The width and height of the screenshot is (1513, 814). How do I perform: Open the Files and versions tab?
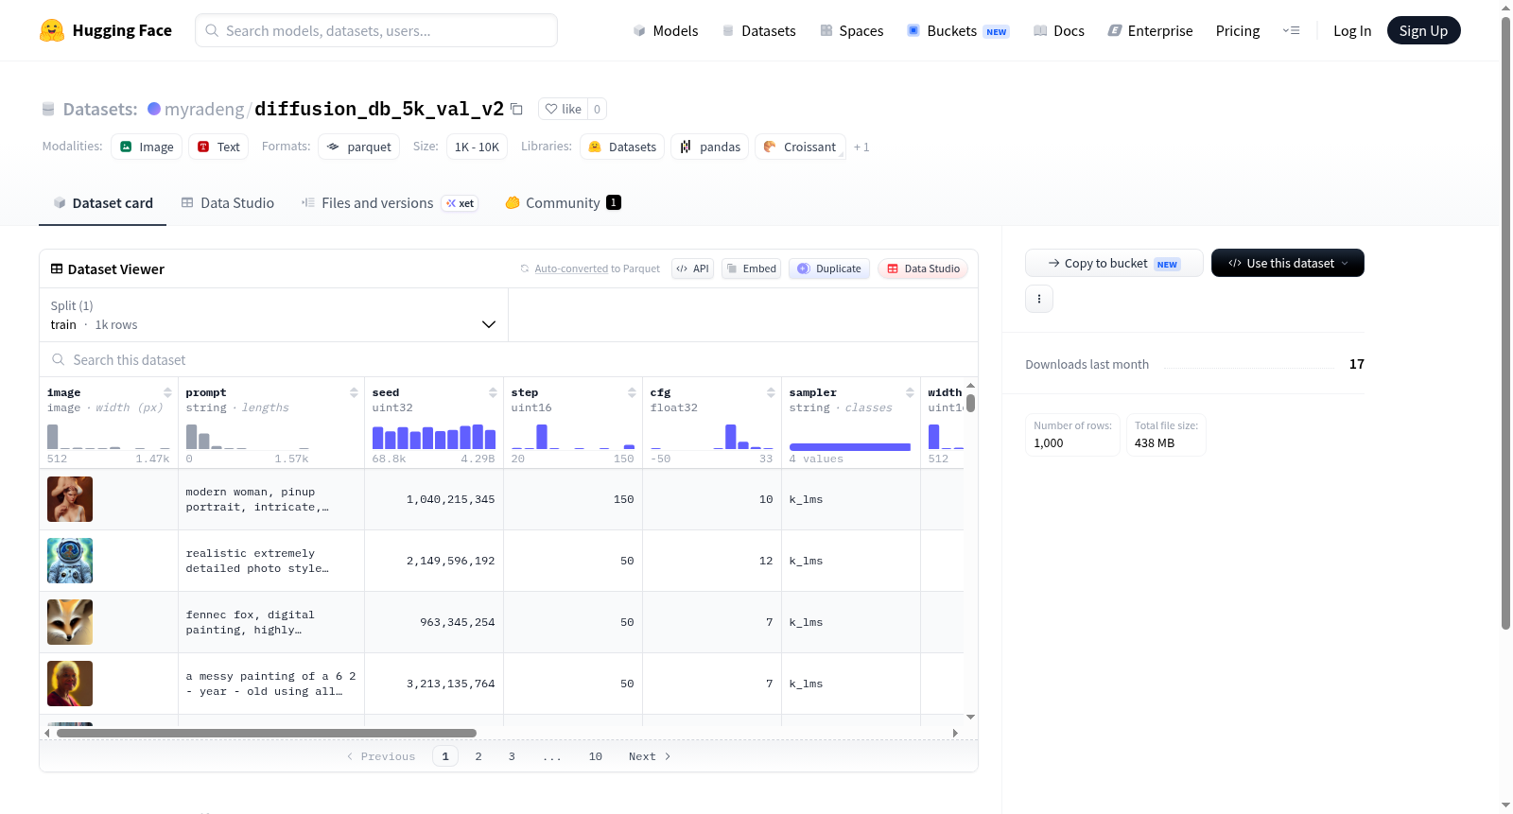tap(389, 202)
